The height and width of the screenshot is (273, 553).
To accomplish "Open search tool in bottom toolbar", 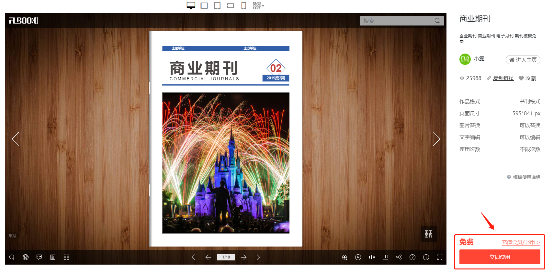I will [12, 257].
